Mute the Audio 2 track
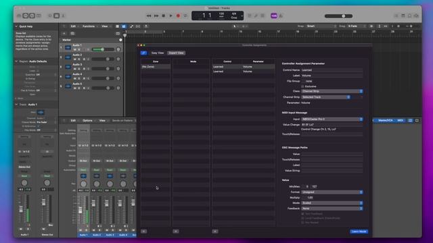The height and width of the screenshot is (243, 433). 74,59
